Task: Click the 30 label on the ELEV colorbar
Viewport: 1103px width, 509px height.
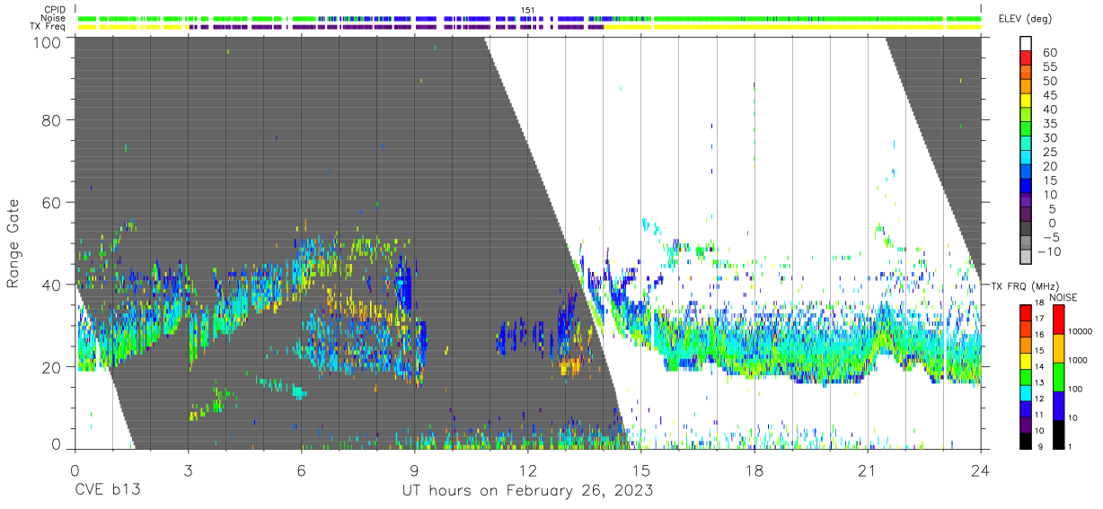Action: 1049,138
